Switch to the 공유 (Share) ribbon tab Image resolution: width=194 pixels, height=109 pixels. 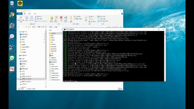point(29,14)
